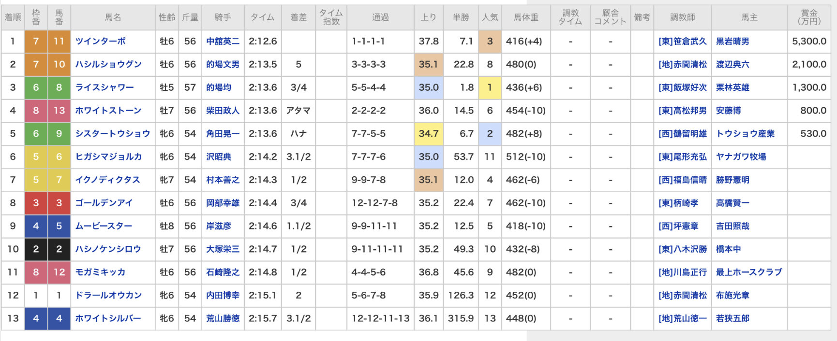Select horse ライスシャワー

point(105,87)
